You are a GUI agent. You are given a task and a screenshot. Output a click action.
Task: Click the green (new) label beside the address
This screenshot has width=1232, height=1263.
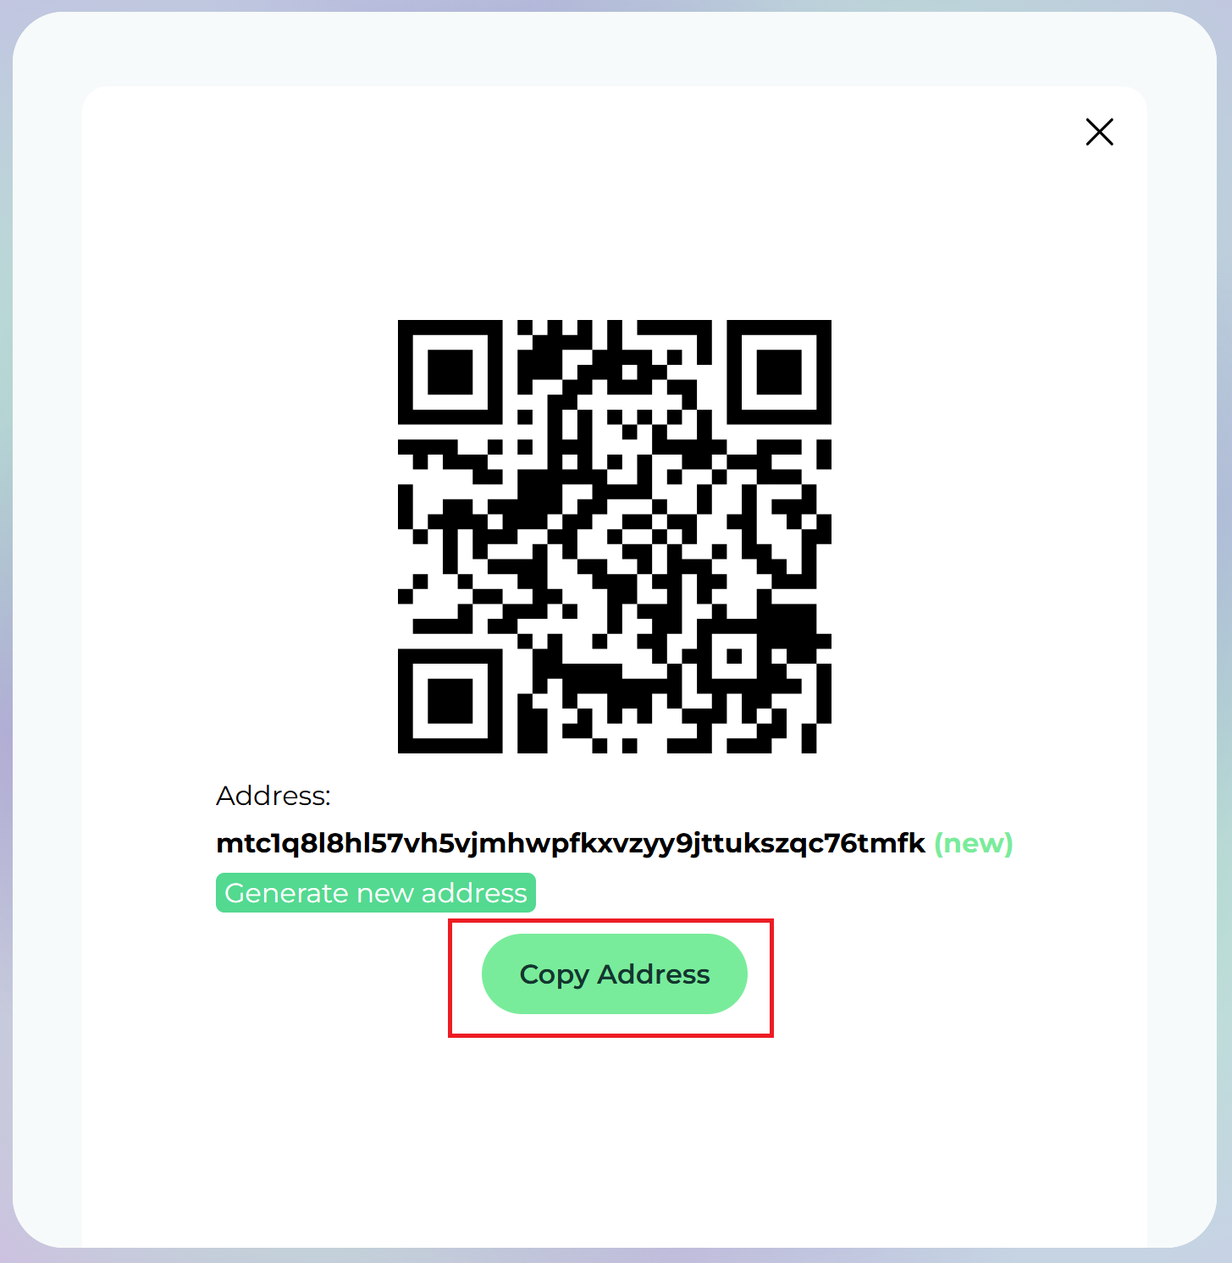coord(974,843)
